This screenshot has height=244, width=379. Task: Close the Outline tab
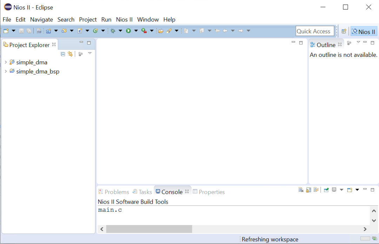pyautogui.click(x=340, y=45)
